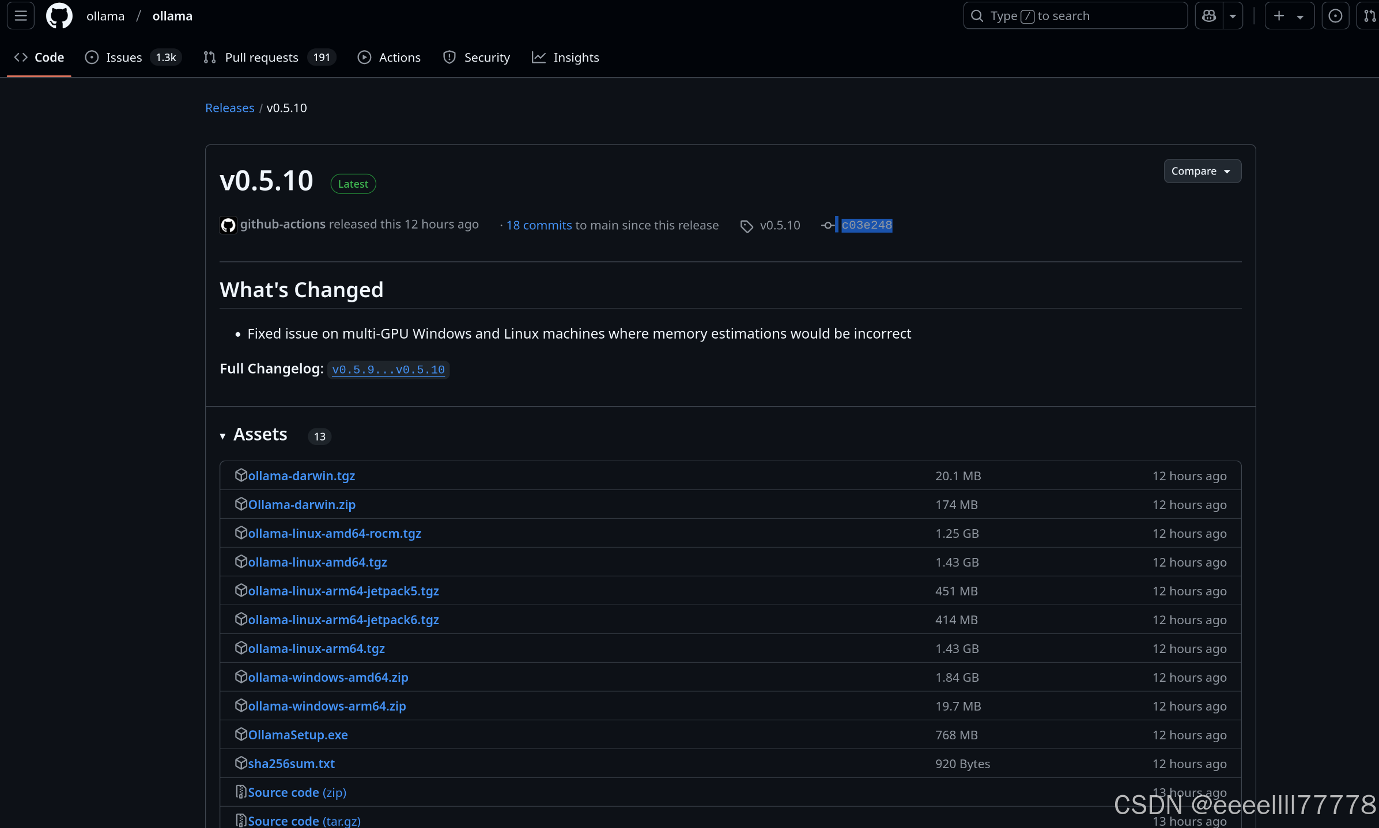Click the GitHub logo
The image size is (1379, 828).
(59, 16)
